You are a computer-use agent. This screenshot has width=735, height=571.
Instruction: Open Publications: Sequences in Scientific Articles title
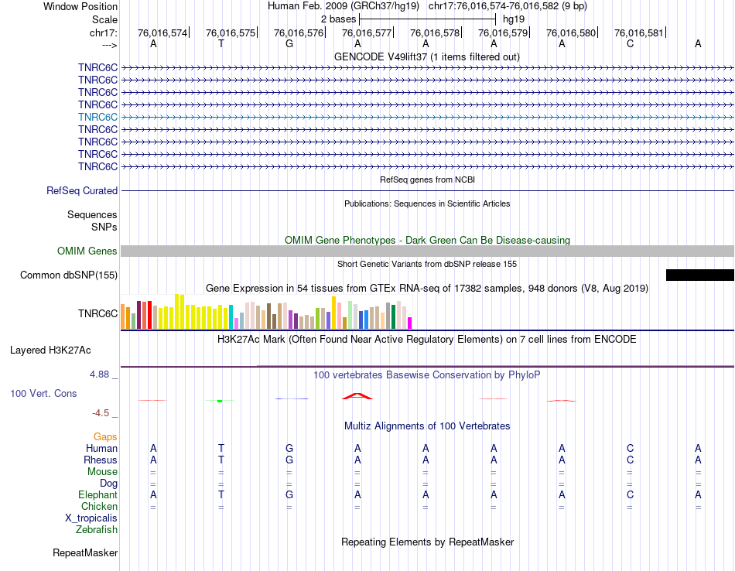click(427, 203)
